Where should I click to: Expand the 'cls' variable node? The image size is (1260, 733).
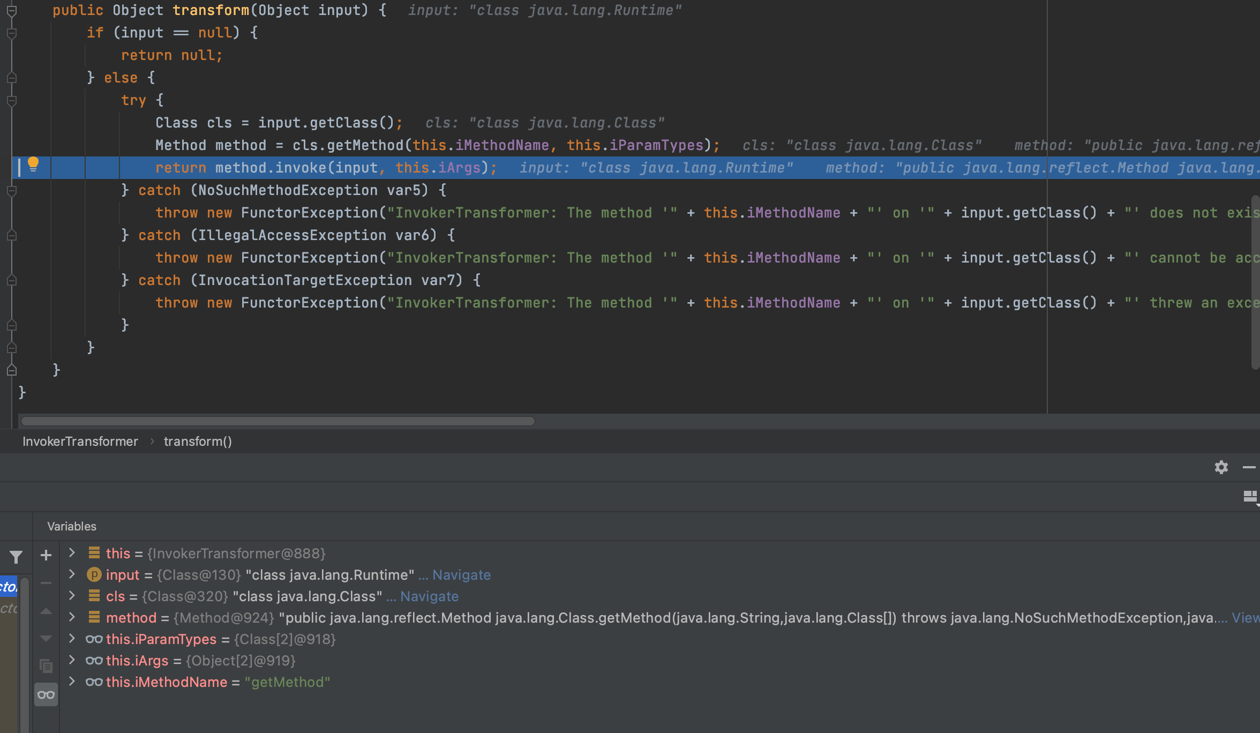(x=72, y=595)
